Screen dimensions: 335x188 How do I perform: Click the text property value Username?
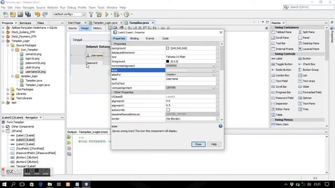click(x=172, y=79)
